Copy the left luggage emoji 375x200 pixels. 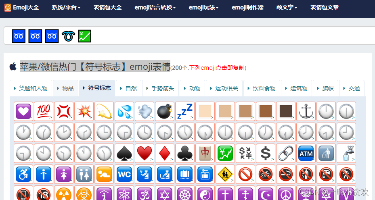(x=205, y=174)
